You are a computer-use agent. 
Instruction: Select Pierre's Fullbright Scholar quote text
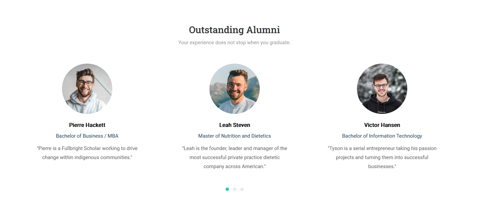[x=87, y=152]
